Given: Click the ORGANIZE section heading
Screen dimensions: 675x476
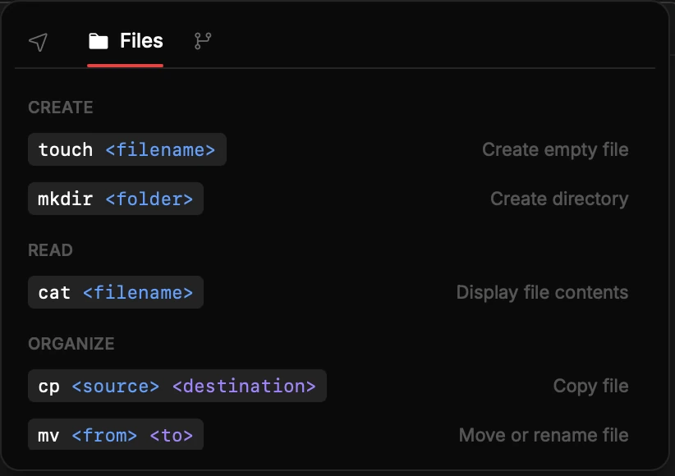Looking at the screenshot, I should [71, 344].
